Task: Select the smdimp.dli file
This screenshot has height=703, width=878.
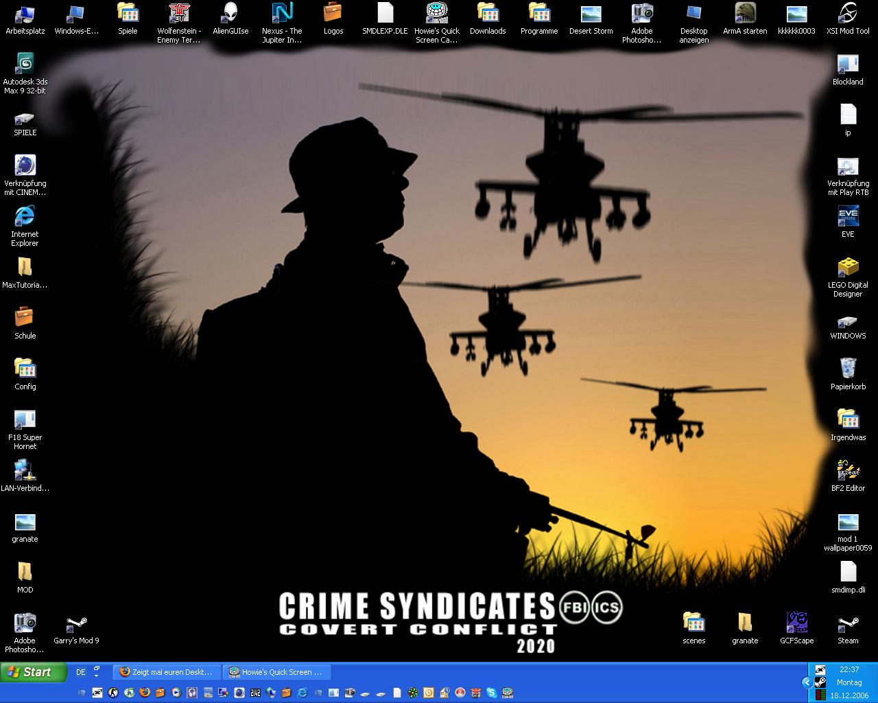Action: 848,578
